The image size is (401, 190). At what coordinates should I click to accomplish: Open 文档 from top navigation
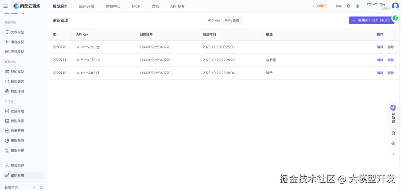155,6
